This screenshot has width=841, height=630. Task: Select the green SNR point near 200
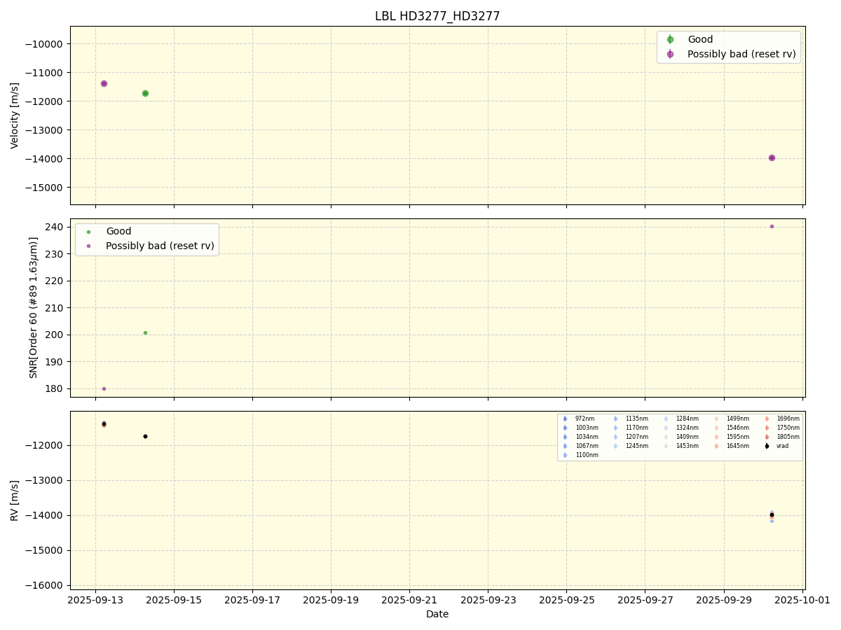coord(145,332)
